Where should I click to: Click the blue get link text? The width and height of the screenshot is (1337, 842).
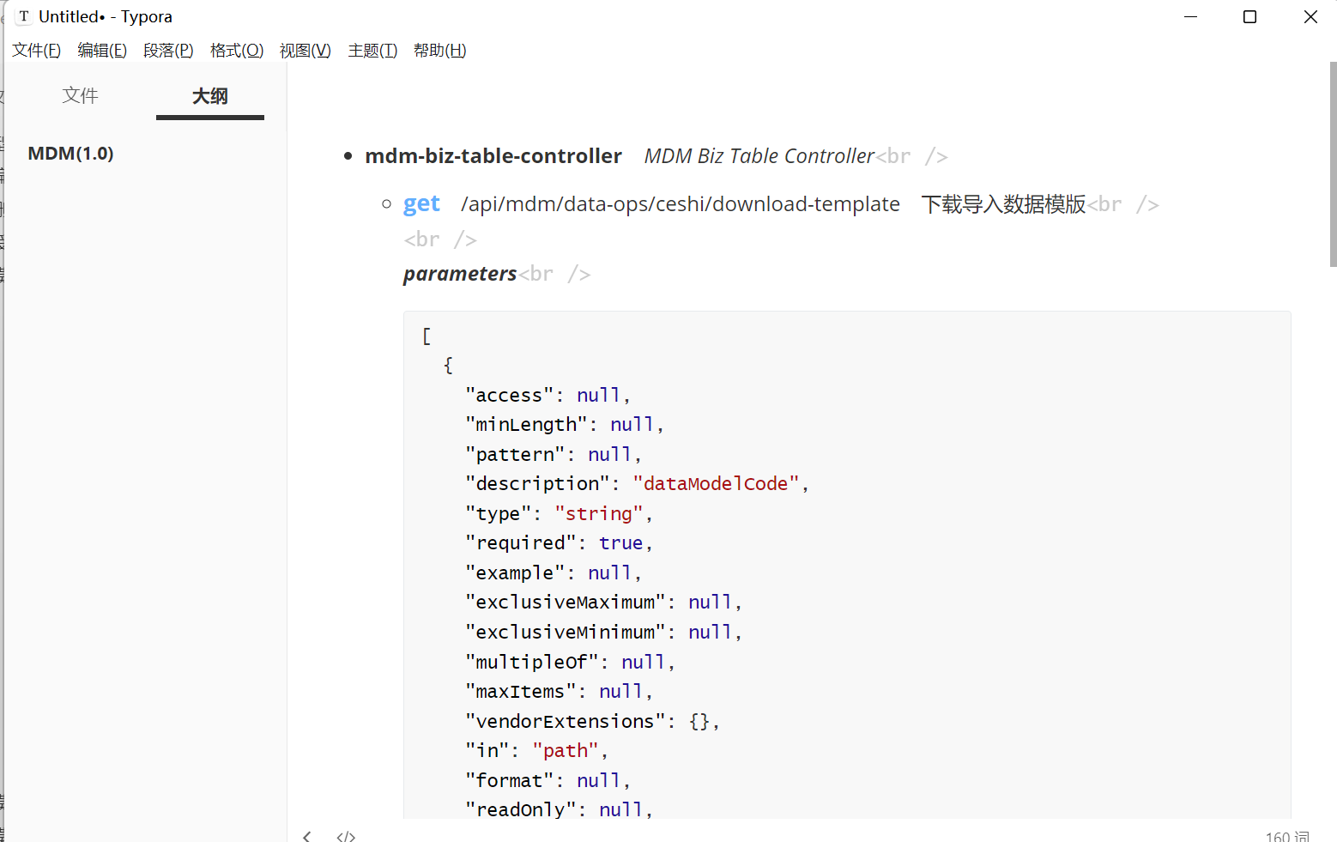click(x=421, y=204)
